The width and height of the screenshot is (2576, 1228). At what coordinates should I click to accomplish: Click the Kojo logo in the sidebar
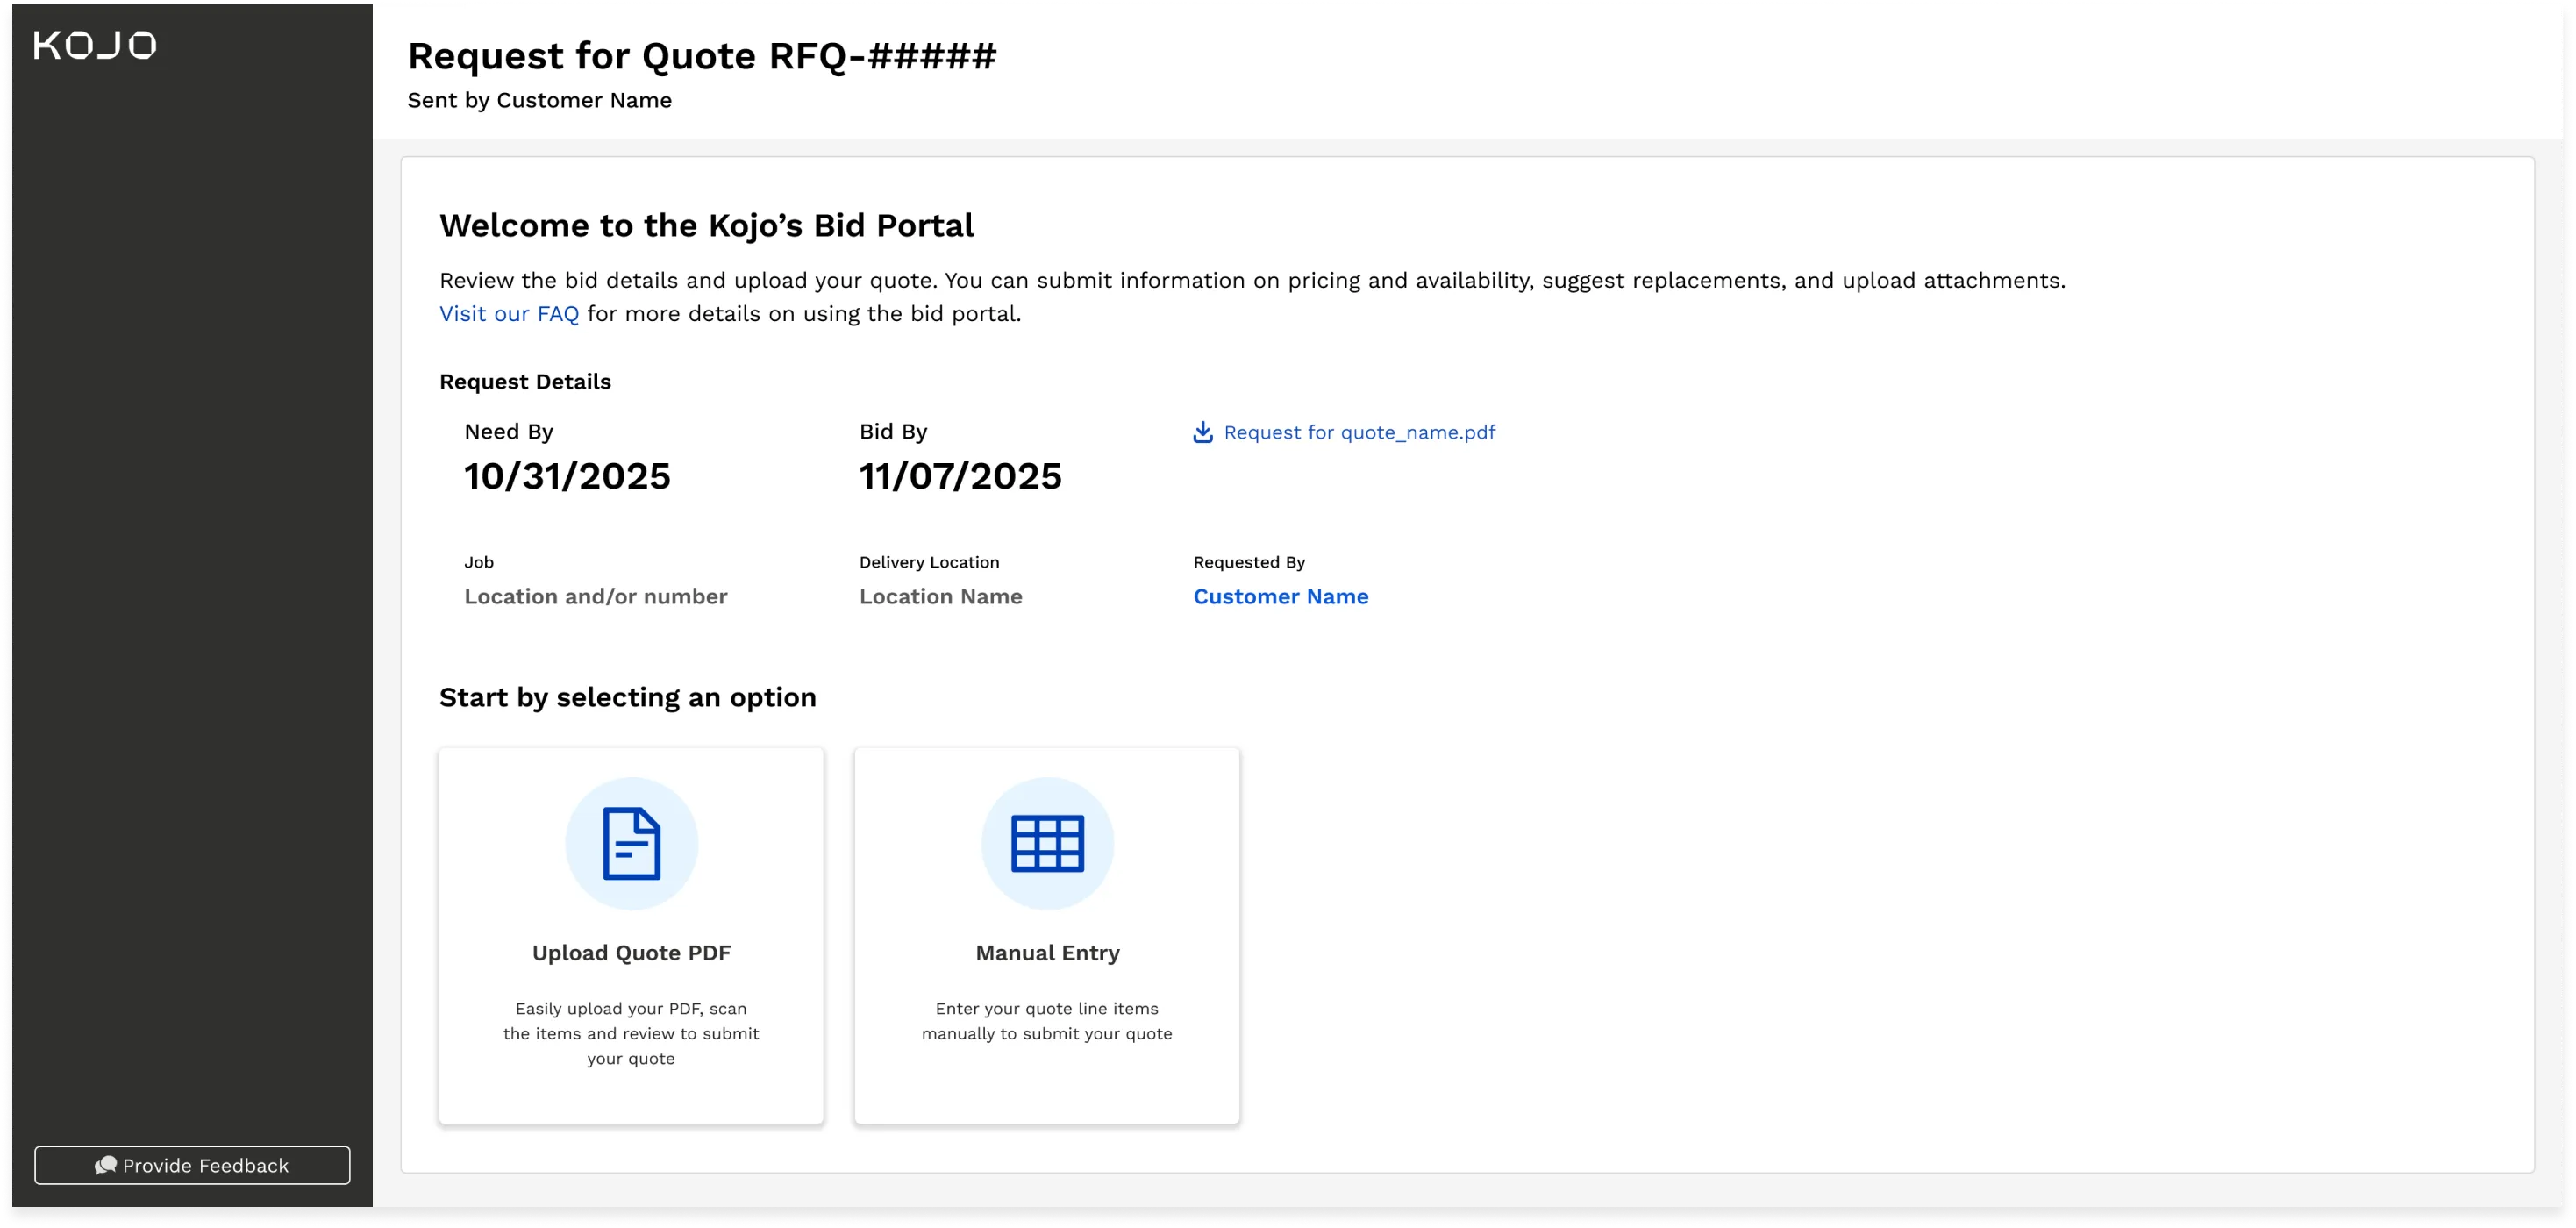pyautogui.click(x=95, y=45)
